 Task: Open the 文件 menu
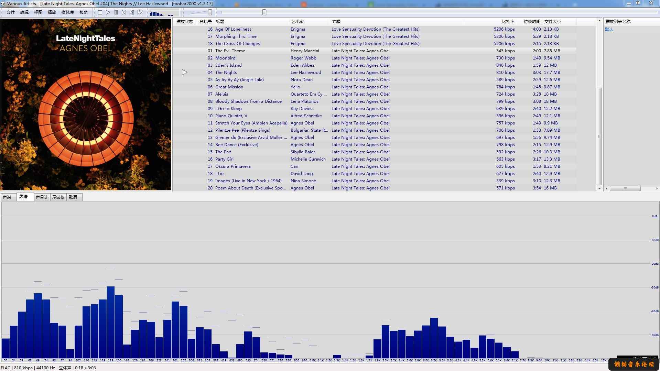11,12
